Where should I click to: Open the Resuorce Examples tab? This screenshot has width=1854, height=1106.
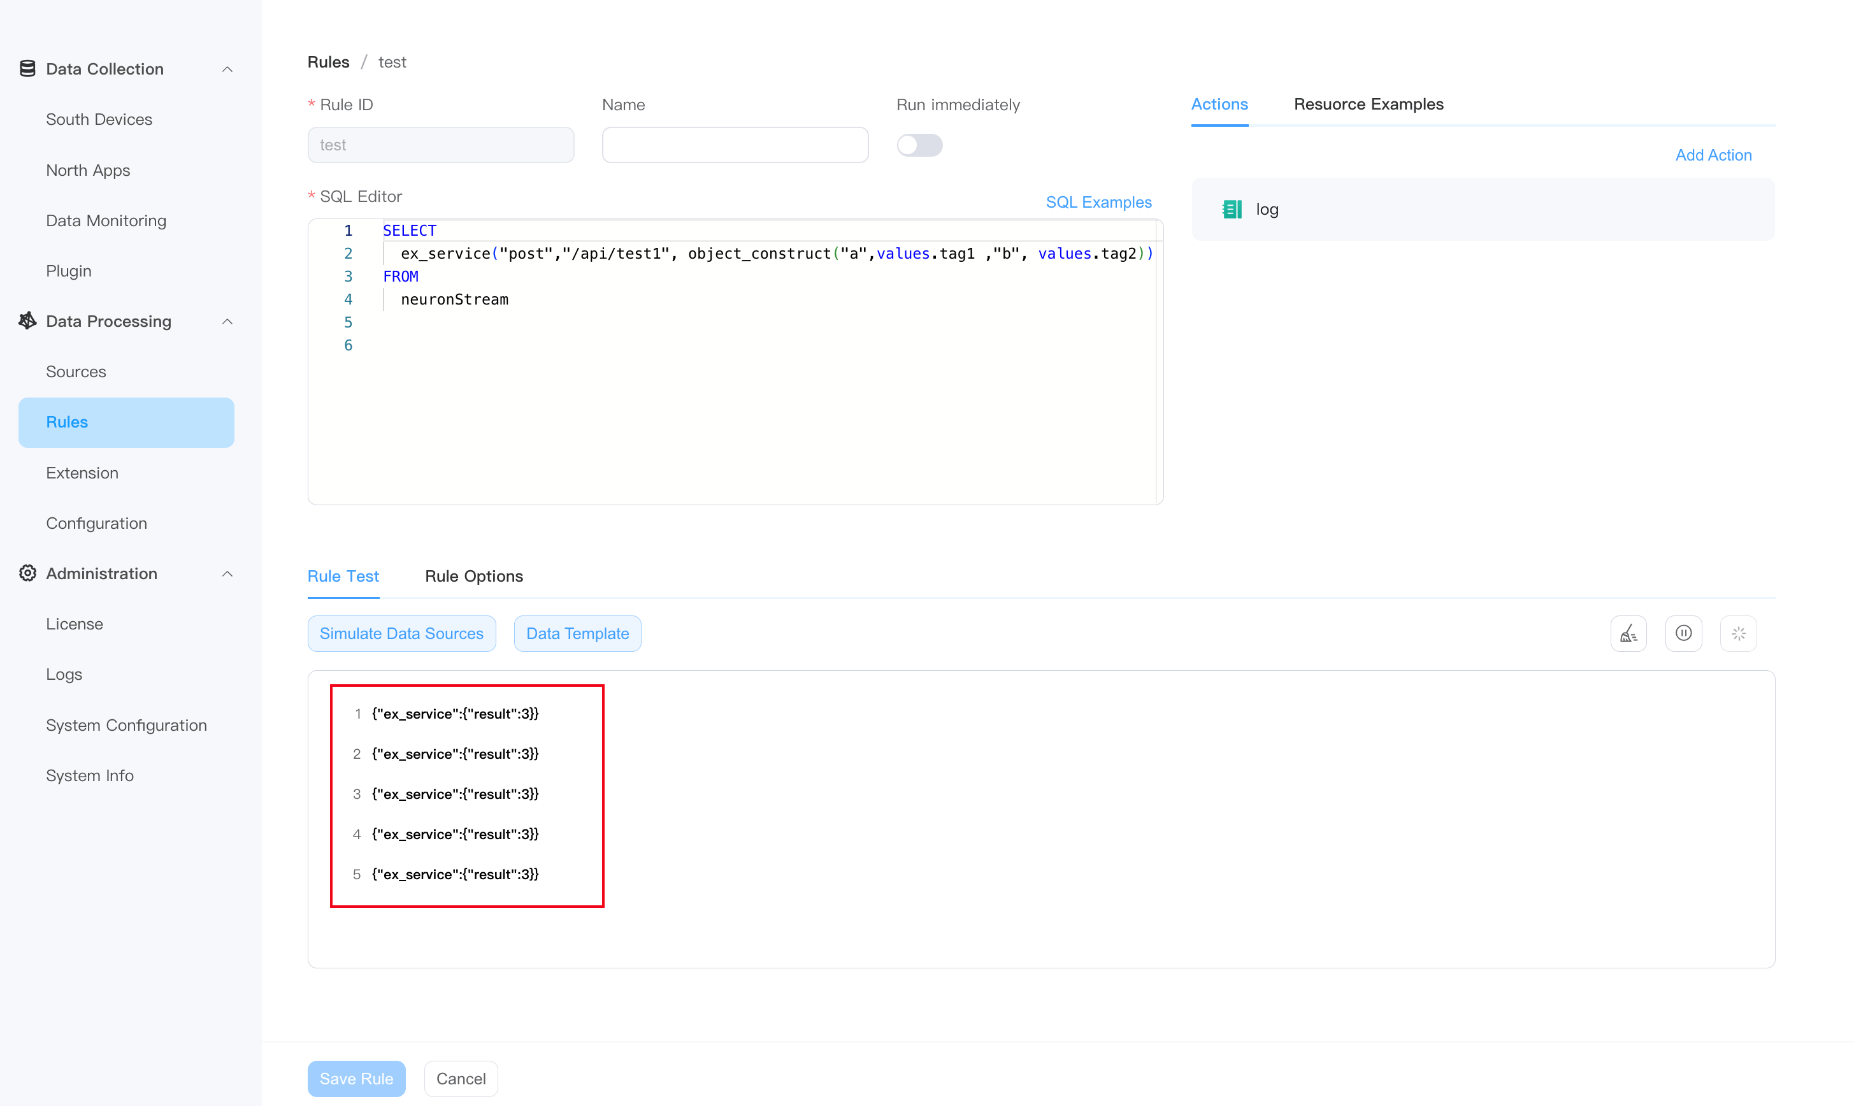[x=1368, y=104]
